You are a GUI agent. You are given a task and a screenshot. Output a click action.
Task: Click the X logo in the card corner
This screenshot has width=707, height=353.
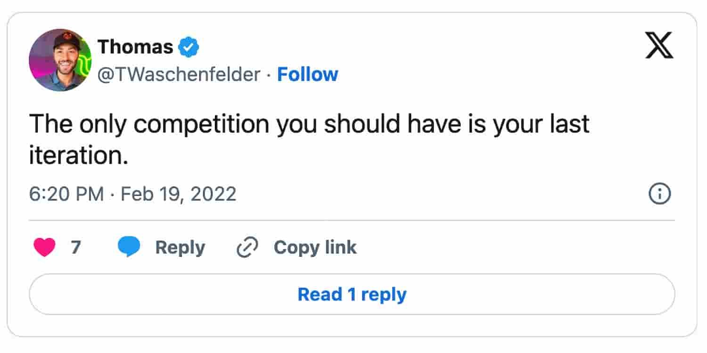click(659, 47)
